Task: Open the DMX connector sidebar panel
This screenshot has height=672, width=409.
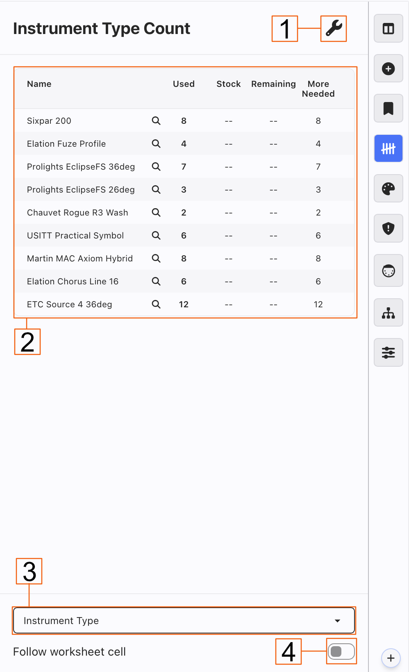Action: (388, 271)
